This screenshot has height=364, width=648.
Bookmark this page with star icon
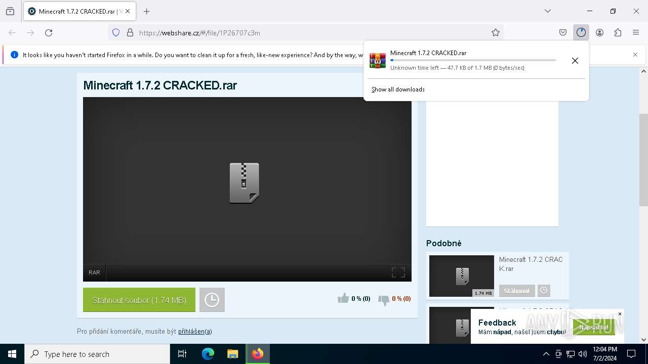click(496, 32)
